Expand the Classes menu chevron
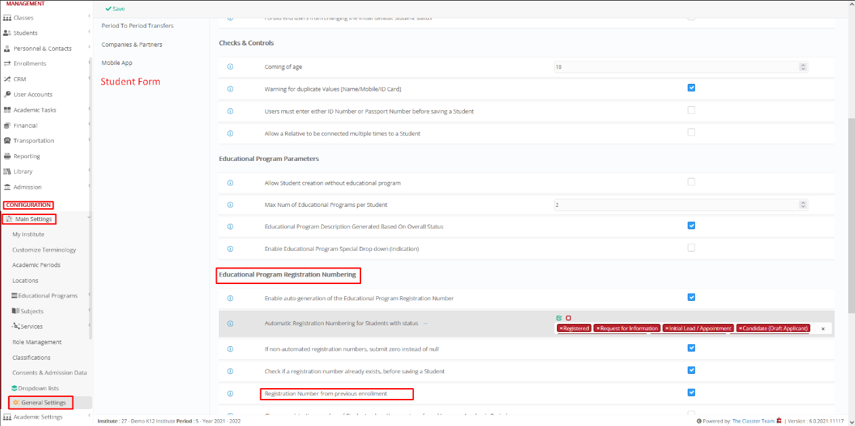Image resolution: width=855 pixels, height=426 pixels. point(89,16)
